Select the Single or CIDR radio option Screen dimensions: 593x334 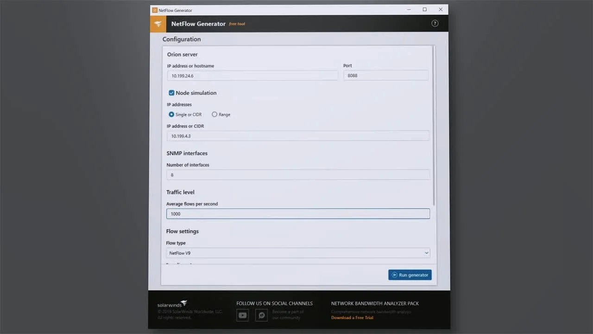[x=171, y=115]
